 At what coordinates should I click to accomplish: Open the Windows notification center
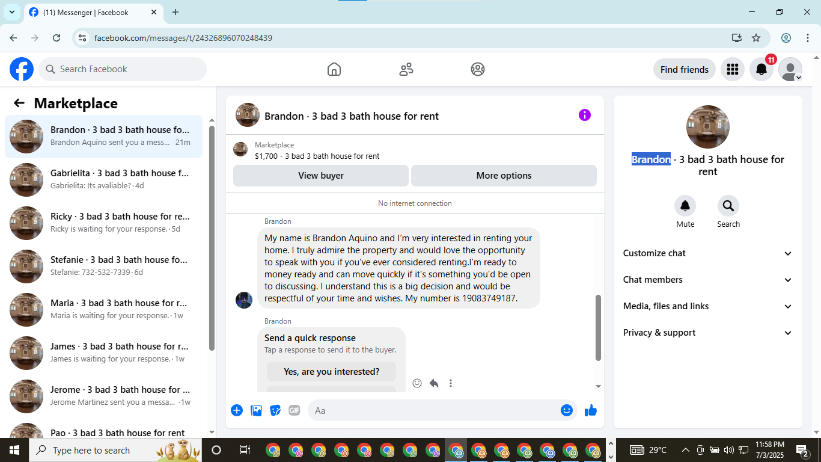[802, 450]
